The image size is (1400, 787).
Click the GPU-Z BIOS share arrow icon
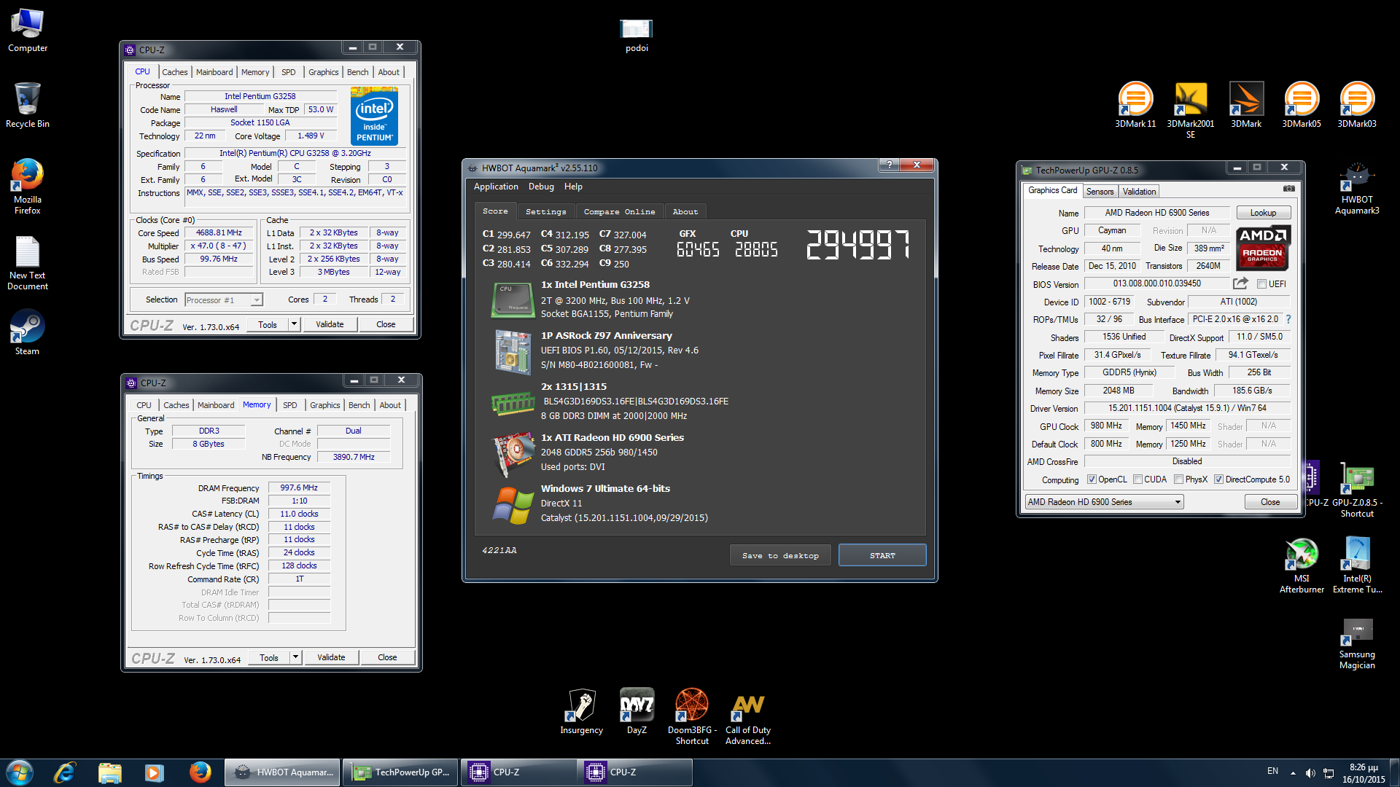pos(1240,283)
